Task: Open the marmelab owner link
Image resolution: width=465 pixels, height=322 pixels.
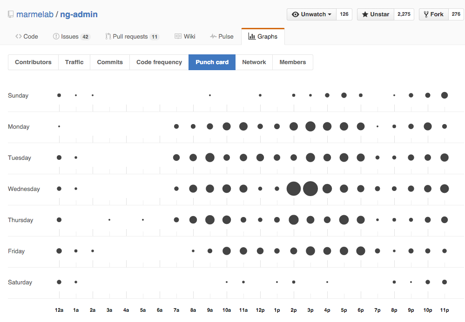Action: pyautogui.click(x=35, y=14)
